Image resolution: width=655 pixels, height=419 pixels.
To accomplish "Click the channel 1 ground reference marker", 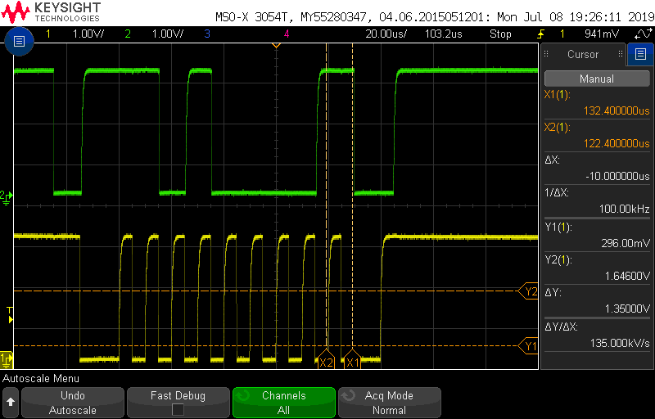I will click(x=7, y=360).
